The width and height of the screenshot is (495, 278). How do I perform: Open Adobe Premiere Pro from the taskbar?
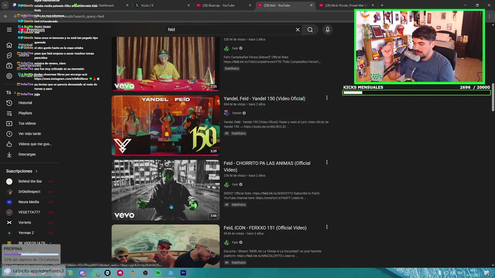click(183, 273)
